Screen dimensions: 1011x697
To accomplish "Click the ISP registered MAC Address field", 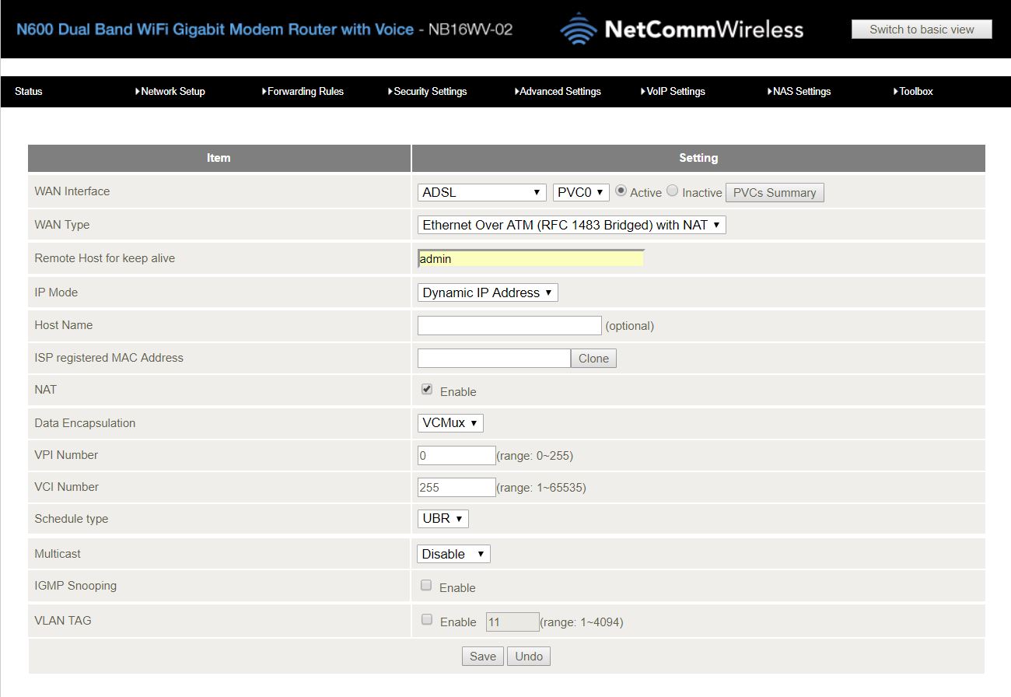I will 494,358.
